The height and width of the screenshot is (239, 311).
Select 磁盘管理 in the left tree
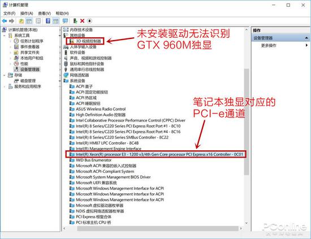click(28, 81)
